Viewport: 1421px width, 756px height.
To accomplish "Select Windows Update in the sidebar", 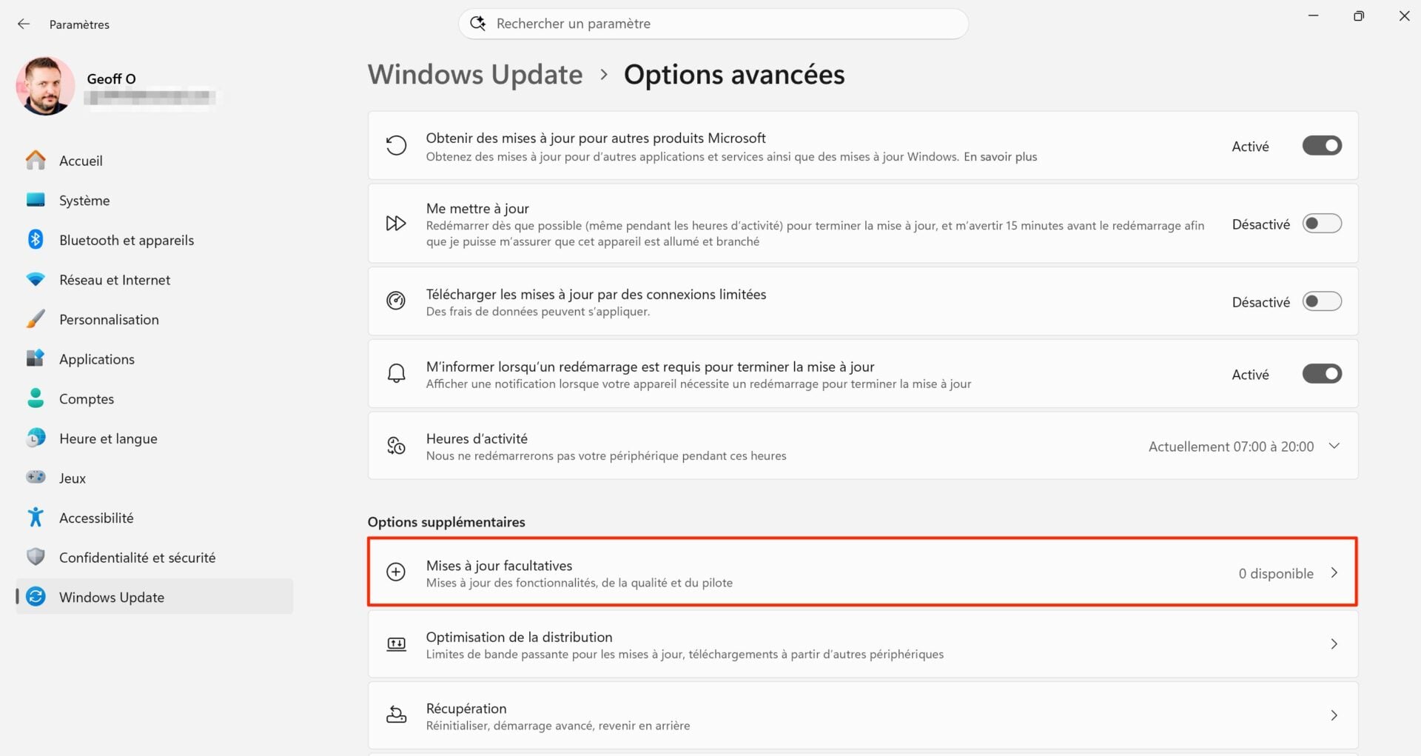I will [111, 597].
